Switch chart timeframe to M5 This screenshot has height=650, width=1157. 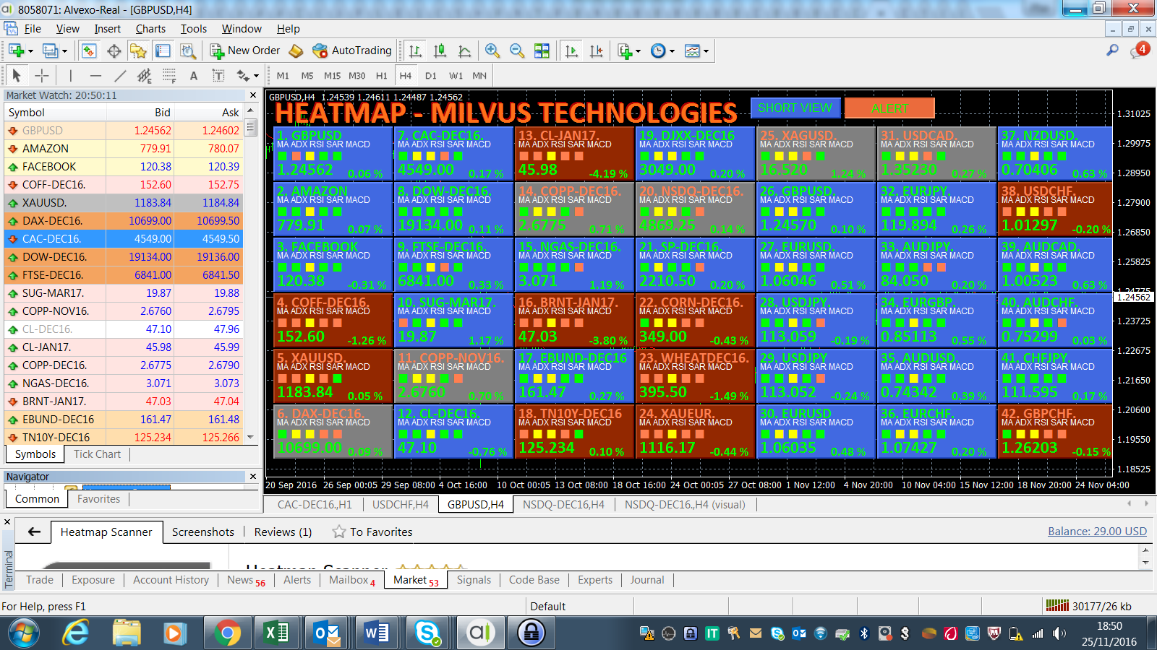(x=307, y=76)
